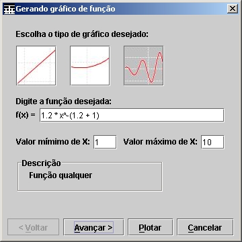This screenshot has width=242, height=242.
Task: Click the "Digite a função desejada" label
Action: click(63, 102)
